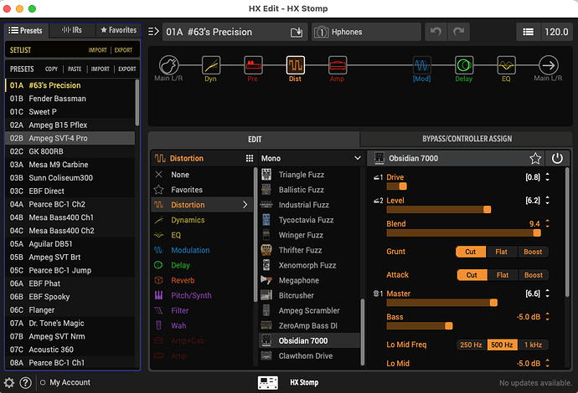The height and width of the screenshot is (393, 578).
Task: Open the help question mark icon
Action: coord(25,383)
